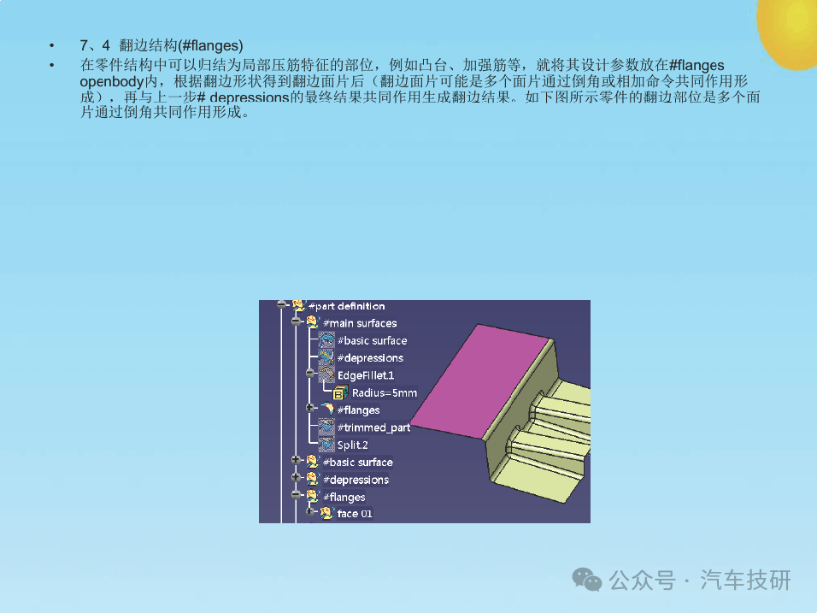Expand the #basic surface open body below Split.2
This screenshot has height=613, width=817.
pyautogui.click(x=296, y=460)
